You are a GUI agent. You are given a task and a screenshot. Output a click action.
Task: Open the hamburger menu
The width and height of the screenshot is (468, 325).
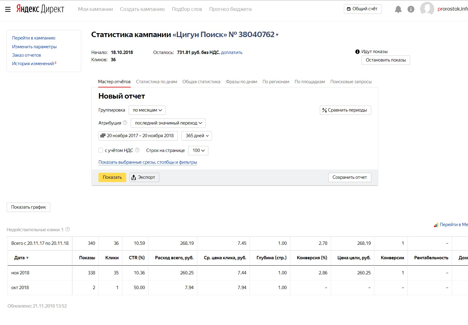8,9
